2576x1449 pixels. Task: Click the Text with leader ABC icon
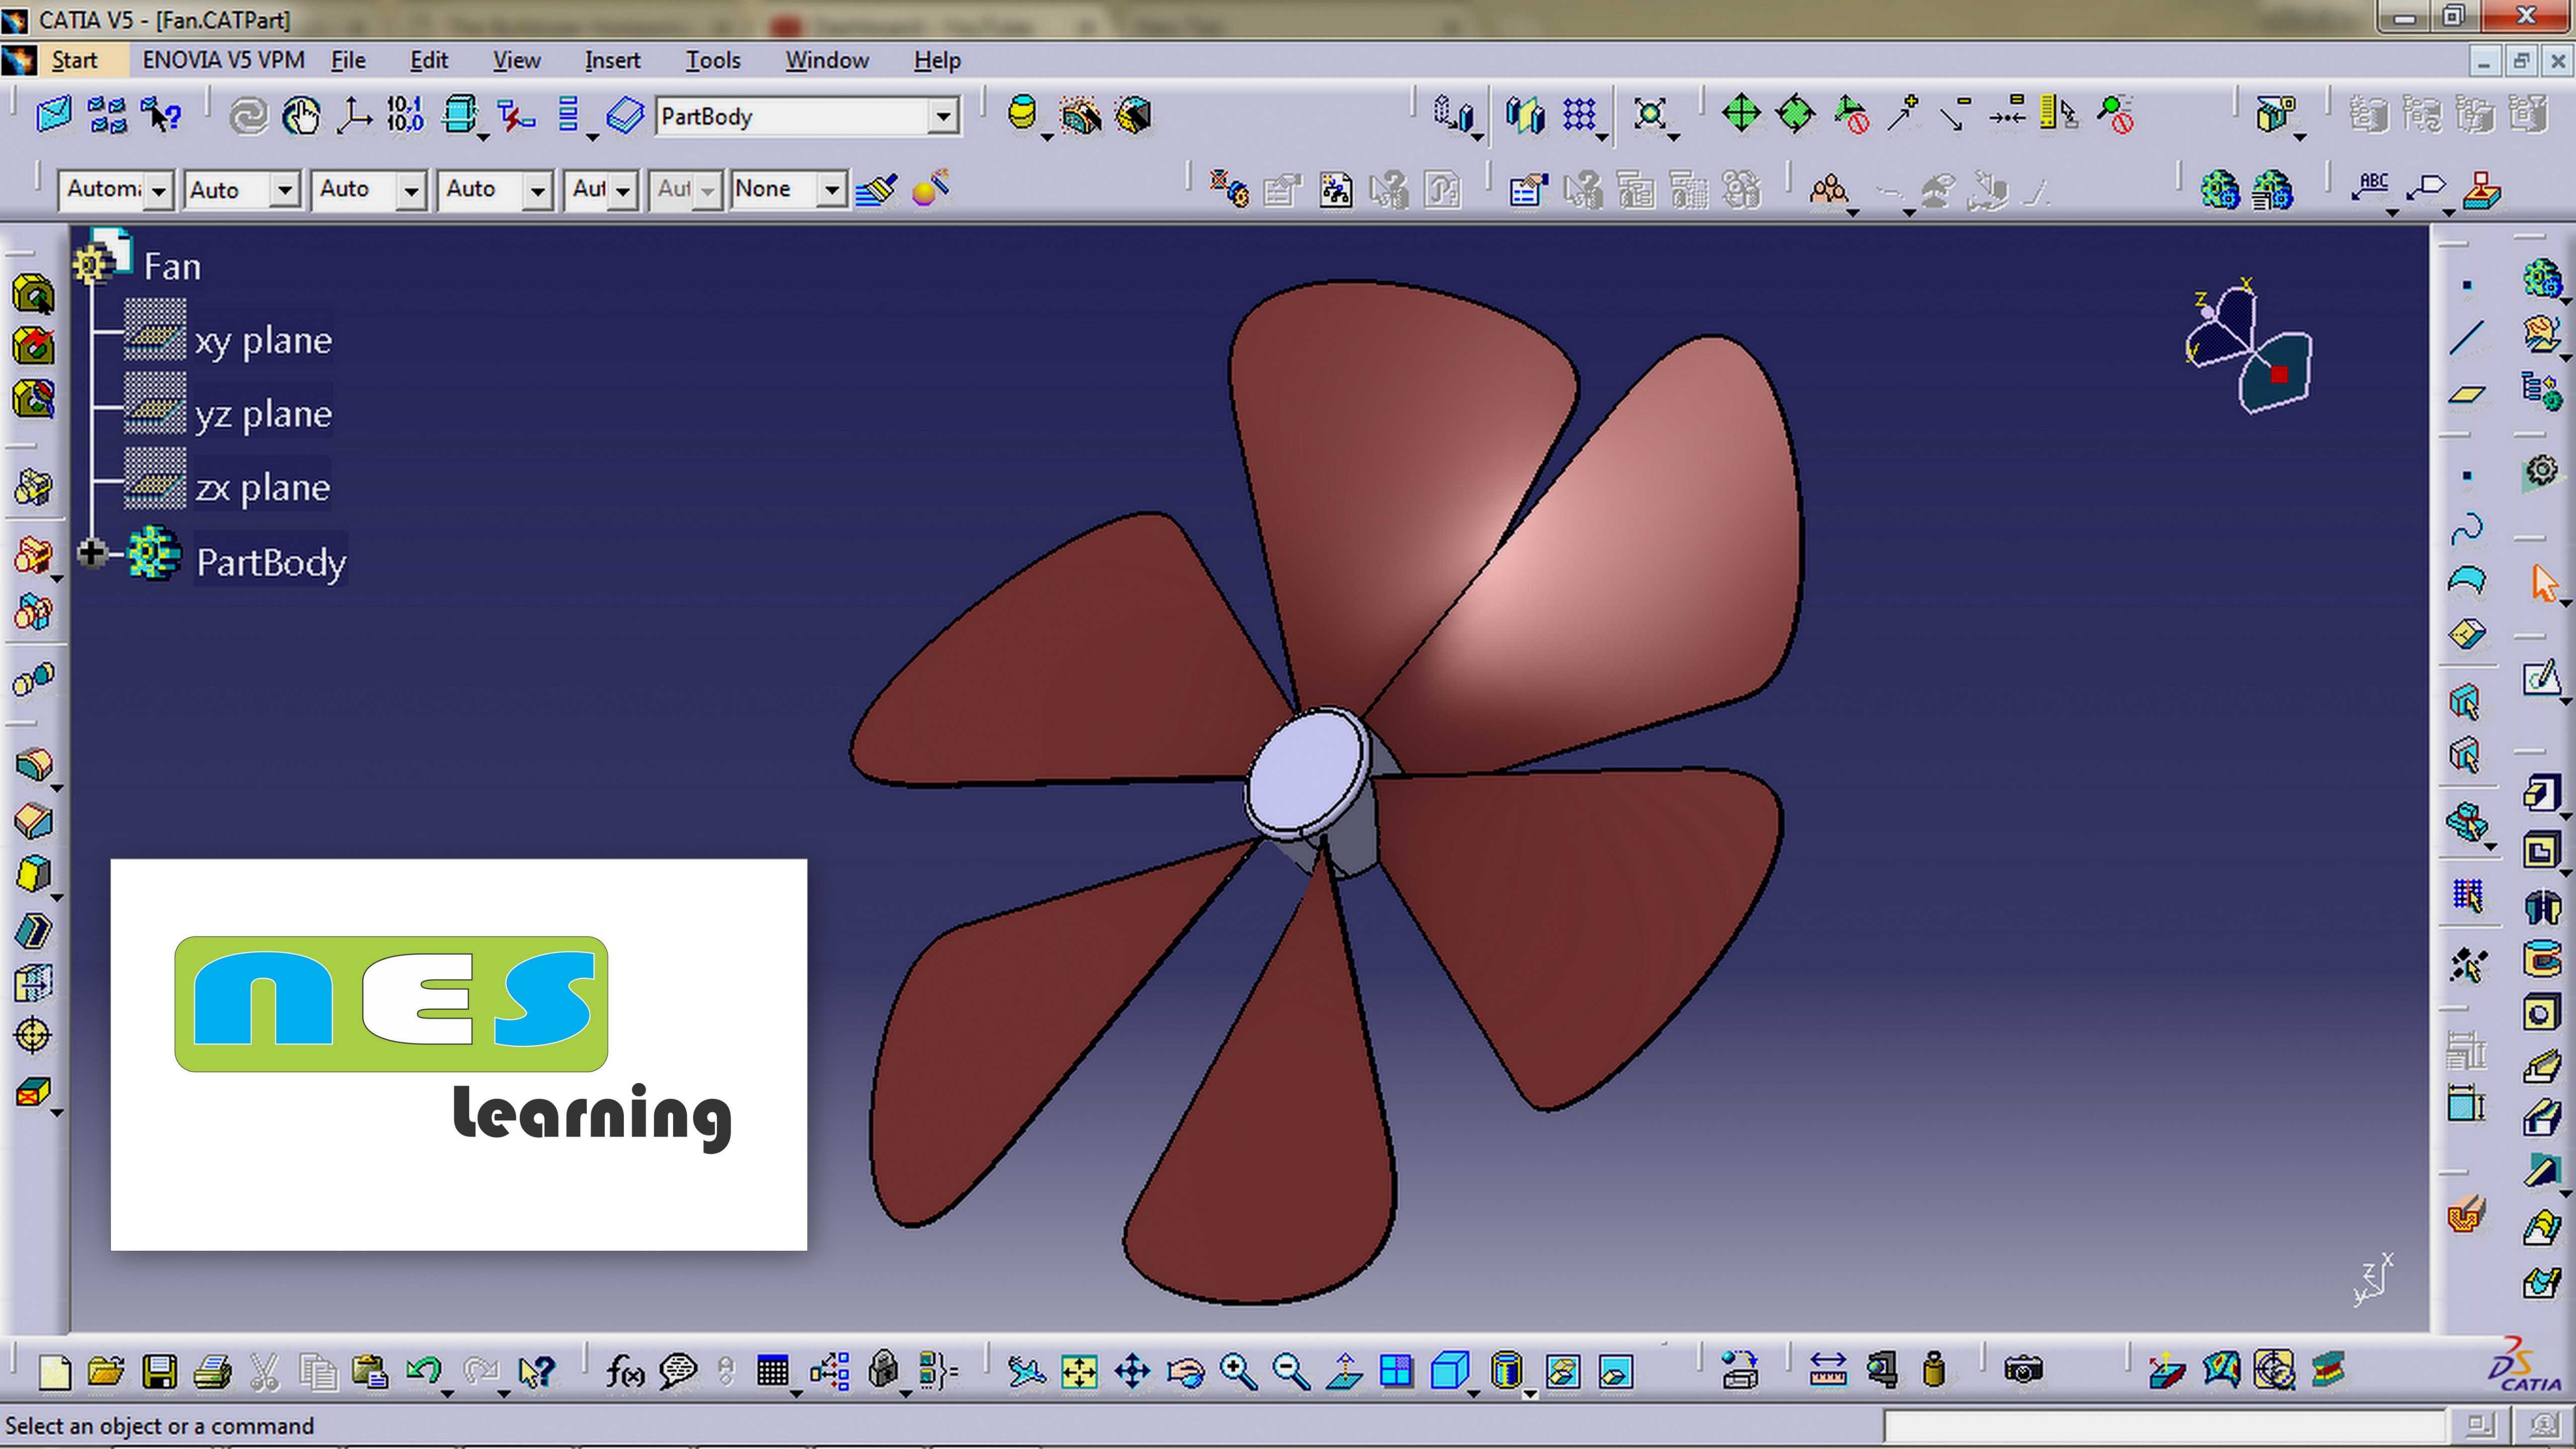pos(2372,187)
